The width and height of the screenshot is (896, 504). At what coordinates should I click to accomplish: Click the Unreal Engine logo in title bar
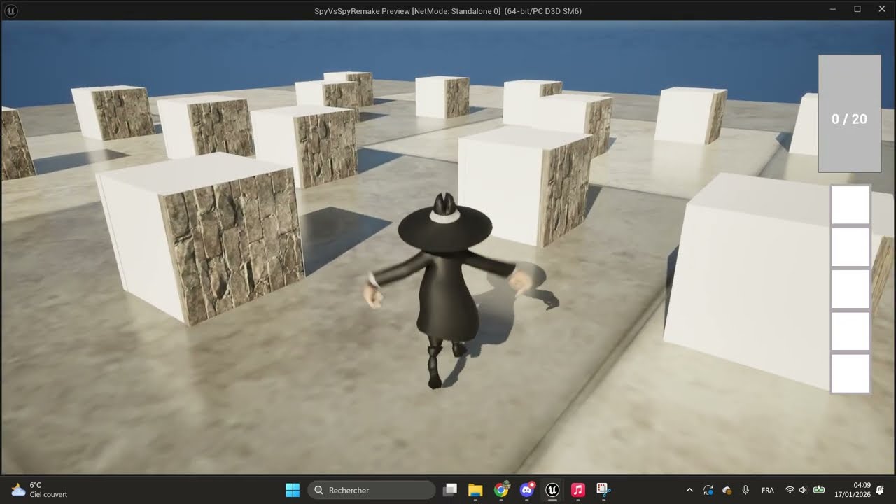pyautogui.click(x=11, y=10)
